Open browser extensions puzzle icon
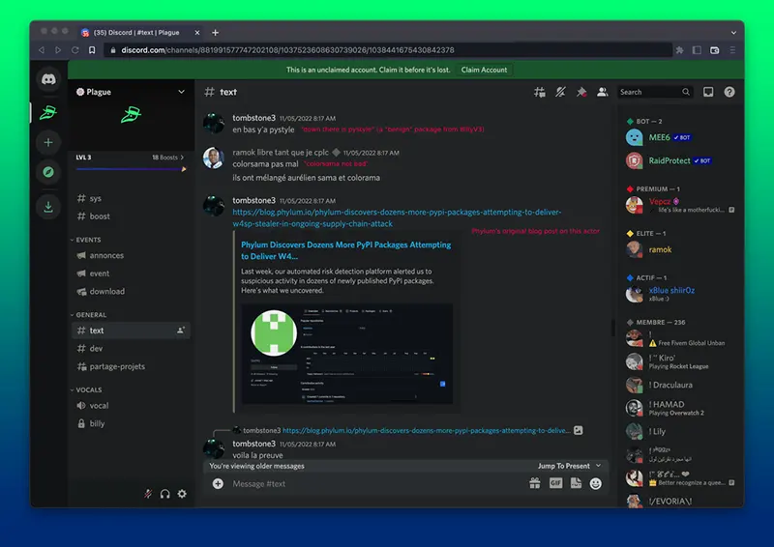The height and width of the screenshot is (547, 774). 680,50
